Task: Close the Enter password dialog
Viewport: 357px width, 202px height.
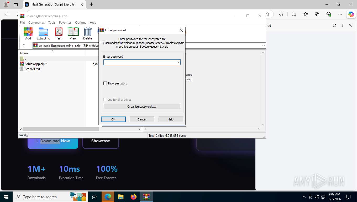Action: [181, 30]
